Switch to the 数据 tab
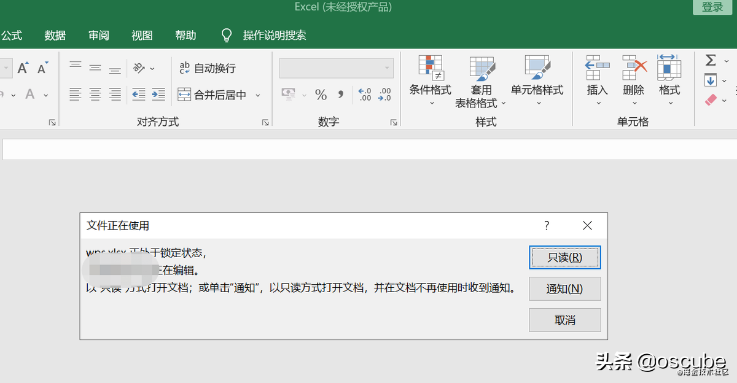The height and width of the screenshot is (383, 737). click(55, 36)
